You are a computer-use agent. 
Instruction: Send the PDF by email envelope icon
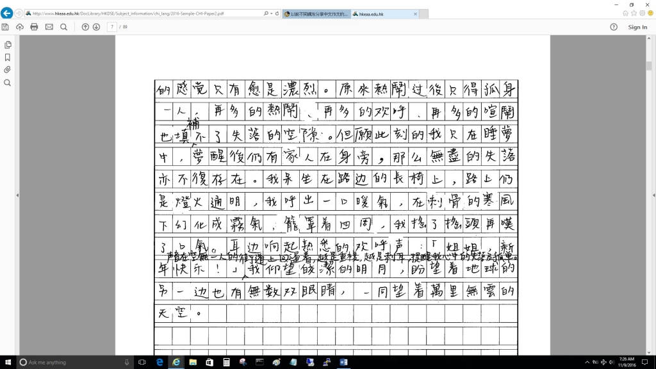(x=49, y=27)
